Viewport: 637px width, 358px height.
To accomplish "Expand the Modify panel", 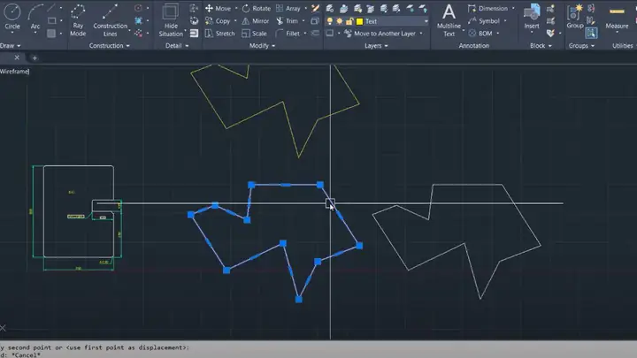I will pyautogui.click(x=262, y=45).
